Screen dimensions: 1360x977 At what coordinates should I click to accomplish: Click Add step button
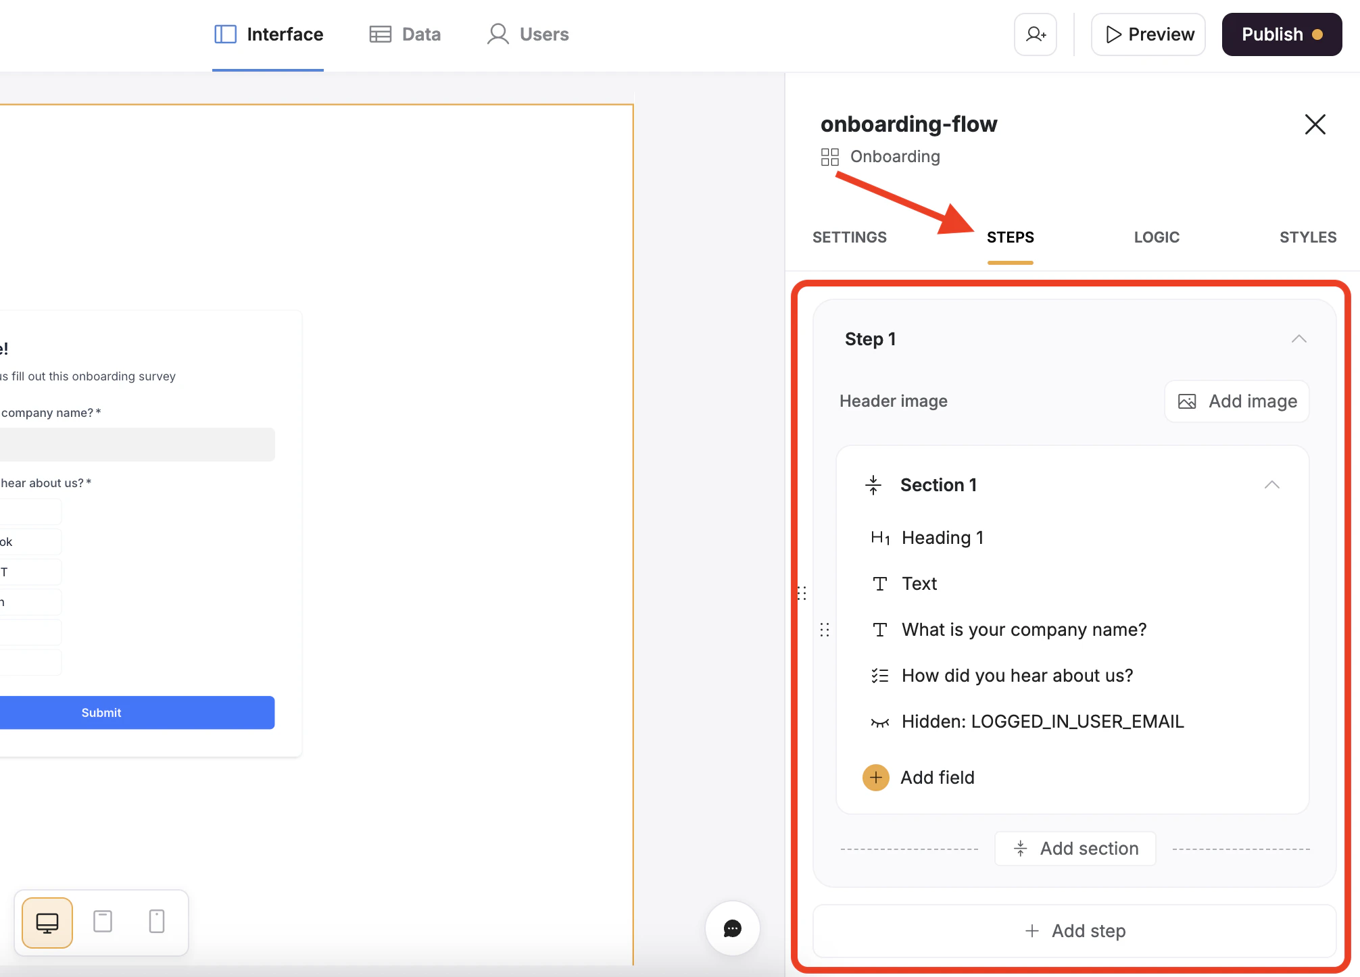click(1075, 931)
